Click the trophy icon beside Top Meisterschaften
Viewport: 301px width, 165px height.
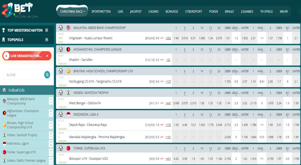[4, 30]
